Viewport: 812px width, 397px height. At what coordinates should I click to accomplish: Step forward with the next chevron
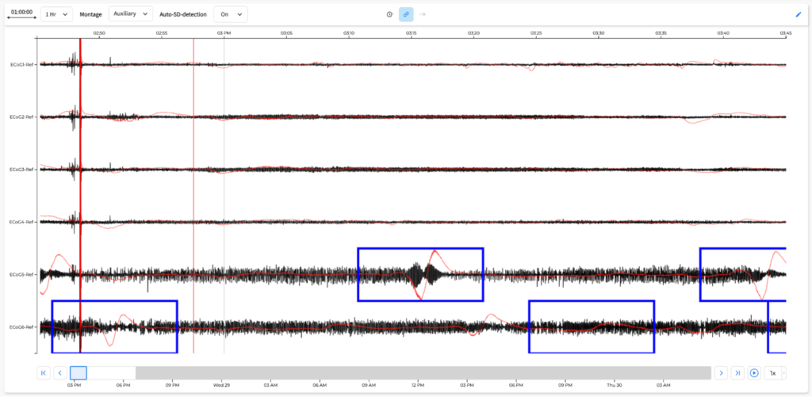tap(721, 372)
